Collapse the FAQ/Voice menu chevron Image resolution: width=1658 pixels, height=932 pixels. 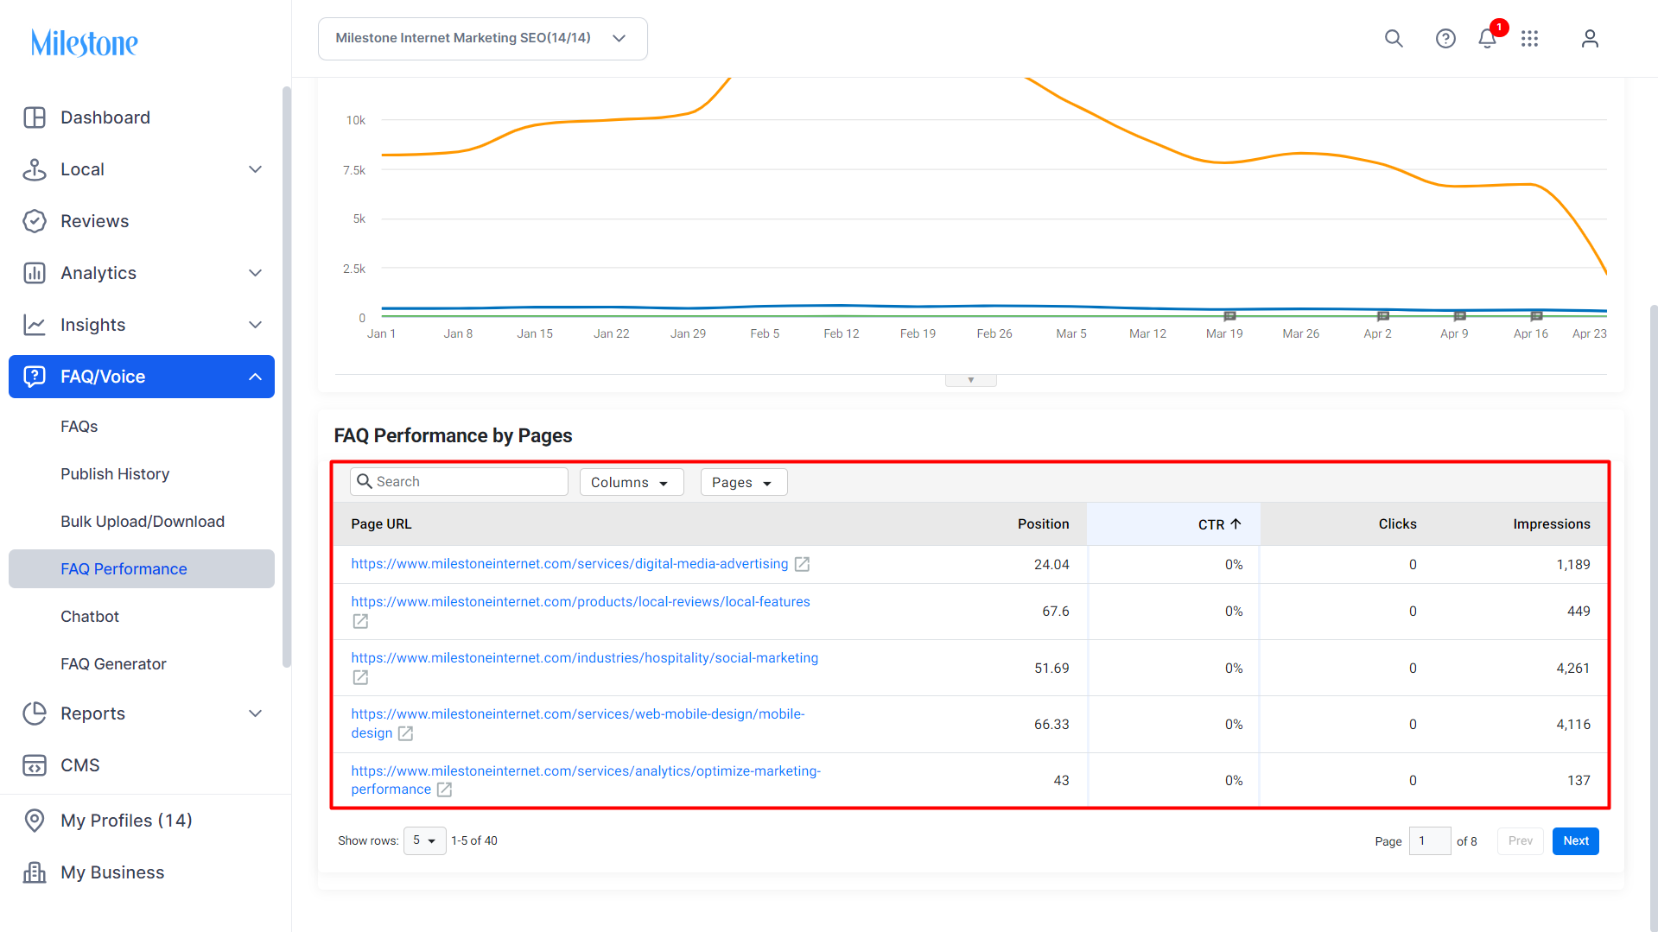(255, 377)
